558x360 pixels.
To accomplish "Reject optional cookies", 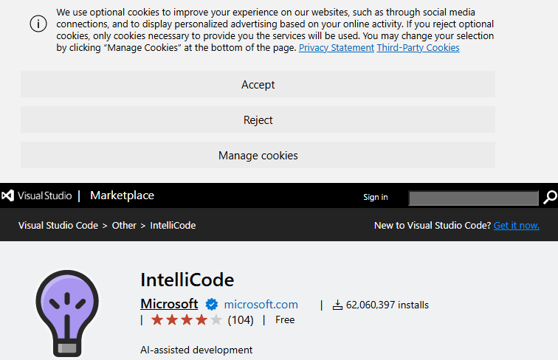I will 258,120.
